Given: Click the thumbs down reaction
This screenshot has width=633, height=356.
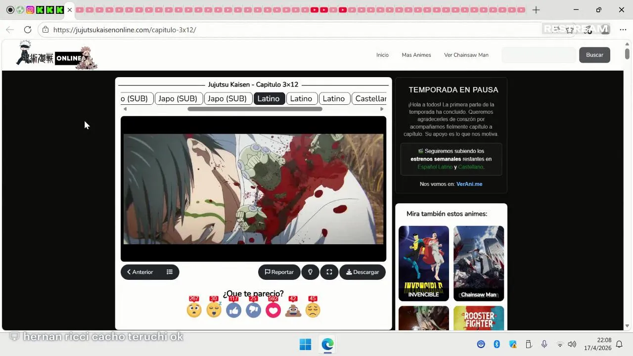Looking at the screenshot, I should 253,310.
